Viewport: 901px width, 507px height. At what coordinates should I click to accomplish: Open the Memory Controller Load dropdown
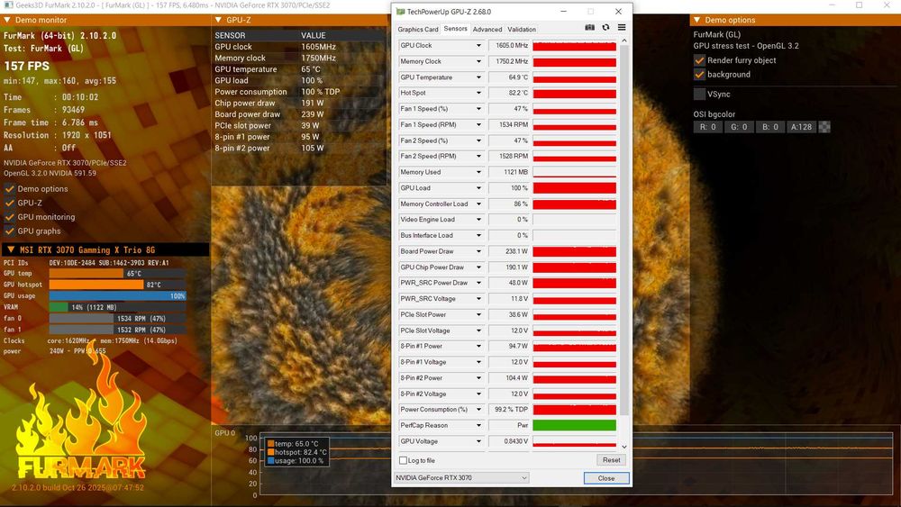click(478, 204)
